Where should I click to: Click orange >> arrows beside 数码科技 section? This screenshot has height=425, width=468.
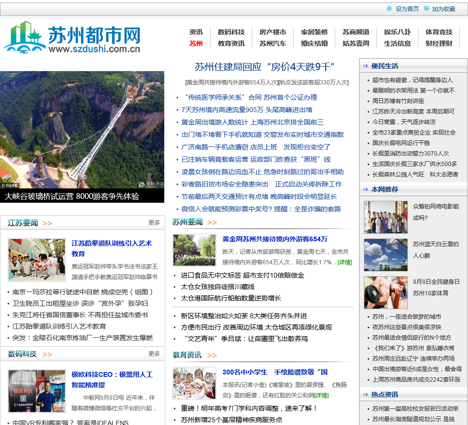point(47,355)
